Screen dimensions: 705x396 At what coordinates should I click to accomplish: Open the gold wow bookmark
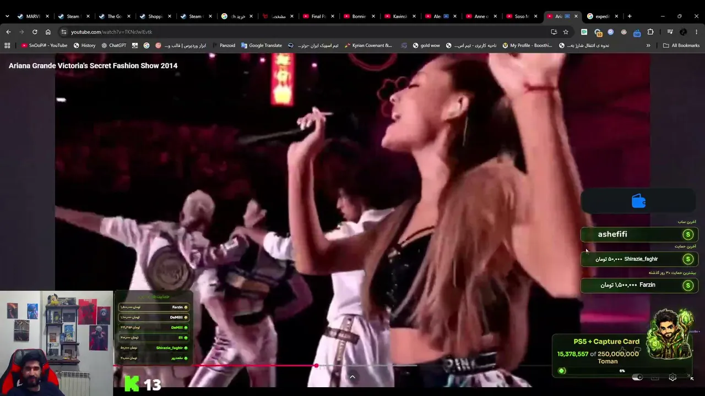coord(426,46)
